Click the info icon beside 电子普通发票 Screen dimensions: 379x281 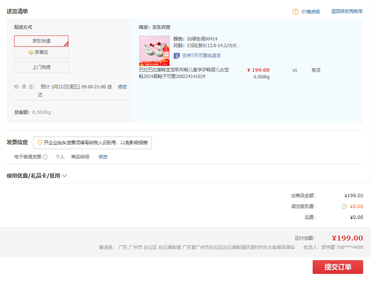tap(45, 157)
